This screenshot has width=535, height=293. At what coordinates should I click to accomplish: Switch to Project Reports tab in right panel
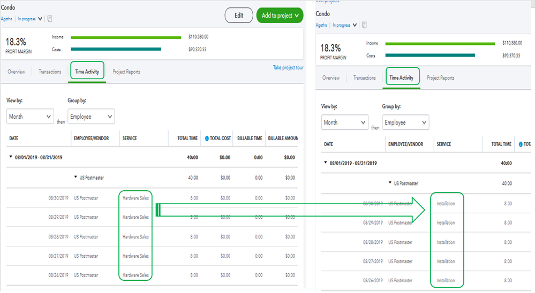440,78
